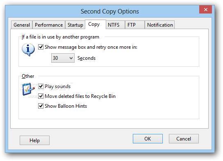Open the Performance tab

point(49,25)
